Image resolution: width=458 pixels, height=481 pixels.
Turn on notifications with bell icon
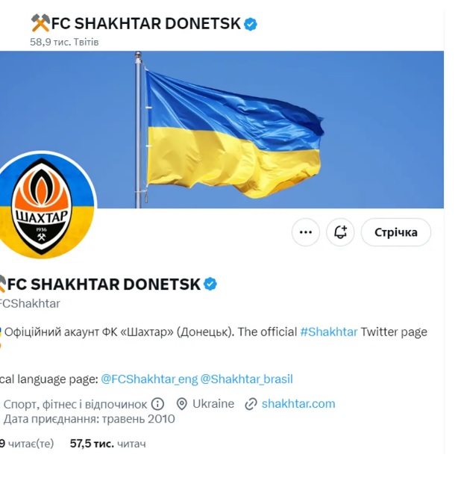click(340, 232)
